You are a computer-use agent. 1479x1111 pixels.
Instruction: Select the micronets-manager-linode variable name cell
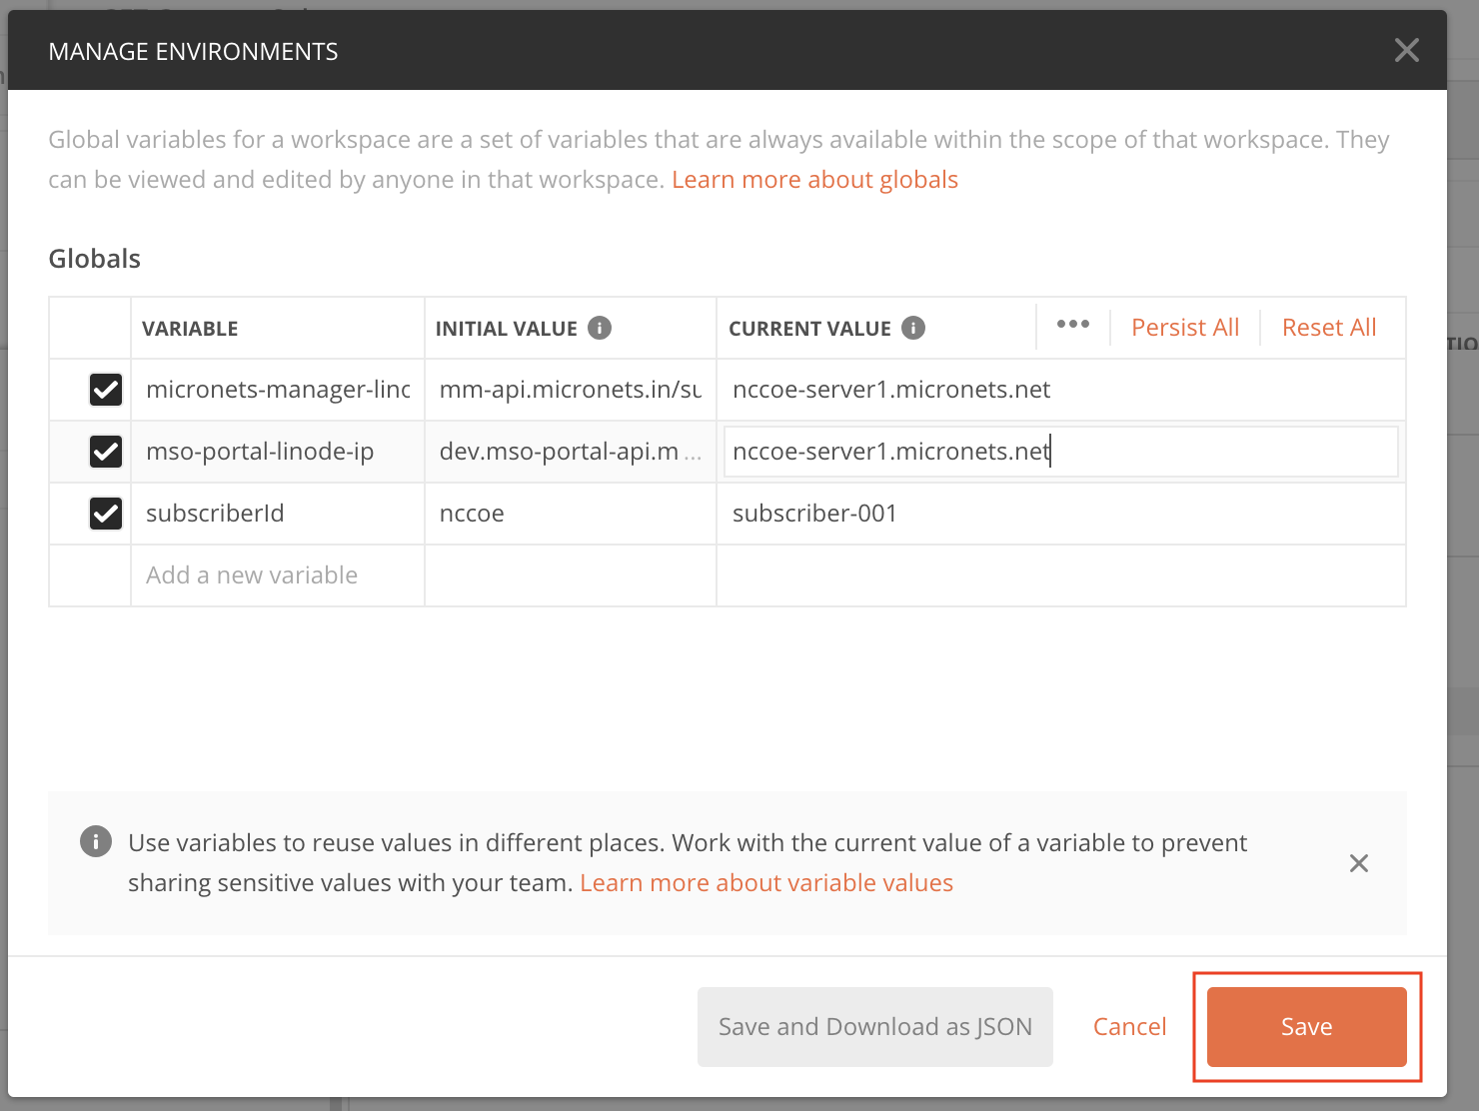tap(278, 390)
